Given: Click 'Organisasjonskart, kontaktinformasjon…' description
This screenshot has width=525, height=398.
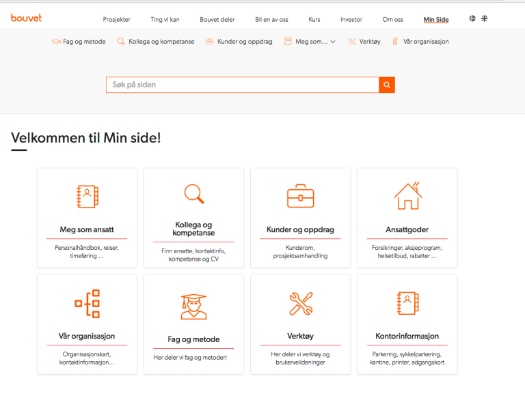Looking at the screenshot, I should click(x=87, y=358).
